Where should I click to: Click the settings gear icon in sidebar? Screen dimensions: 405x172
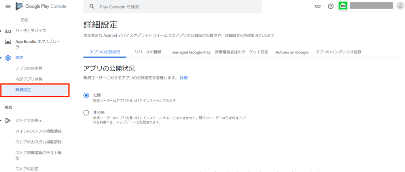click(8, 58)
